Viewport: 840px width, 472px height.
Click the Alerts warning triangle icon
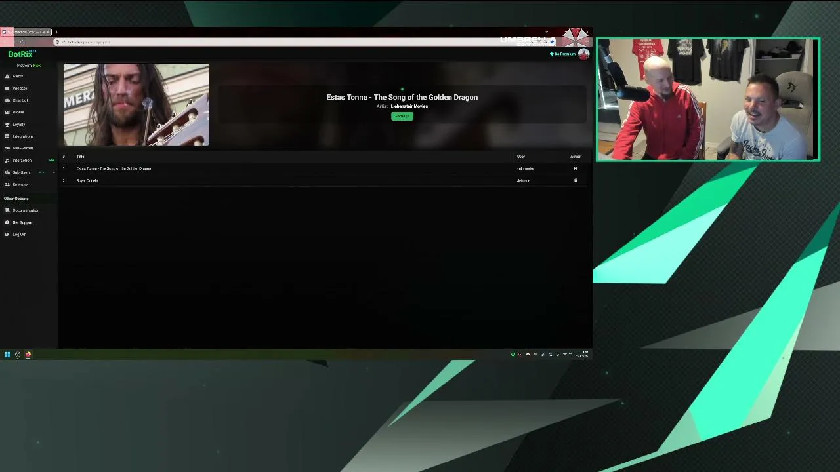(x=7, y=76)
